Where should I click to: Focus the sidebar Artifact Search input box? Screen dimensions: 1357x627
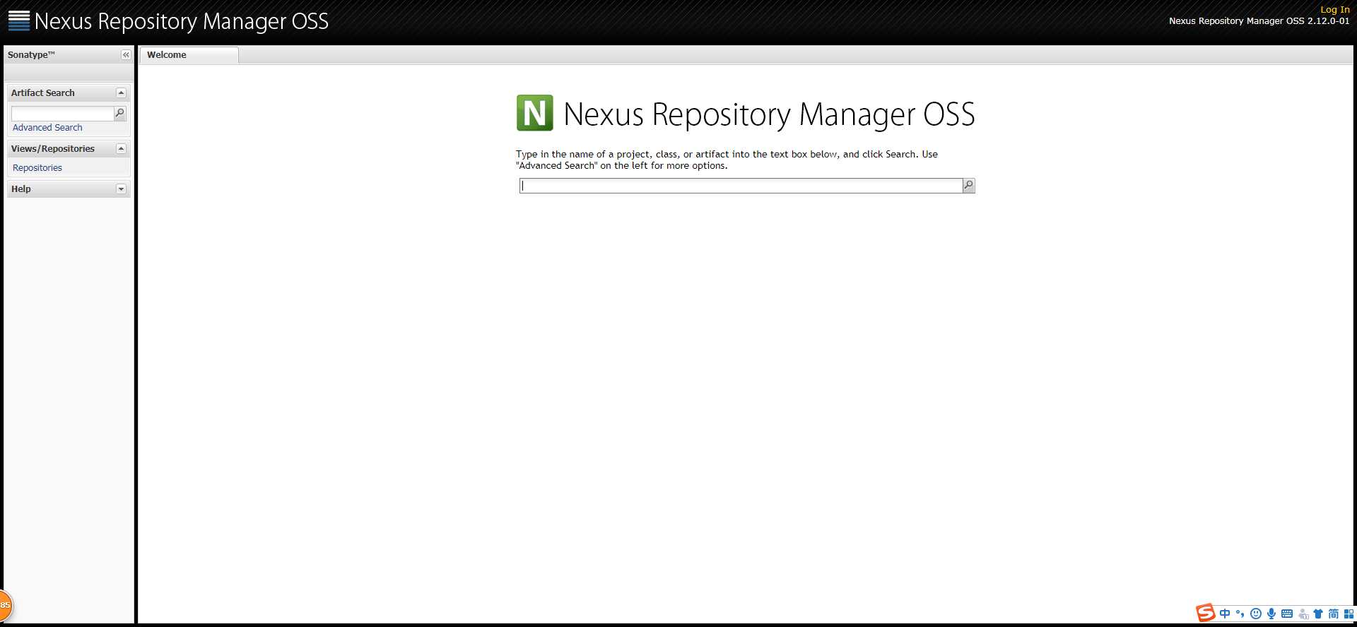(62, 113)
